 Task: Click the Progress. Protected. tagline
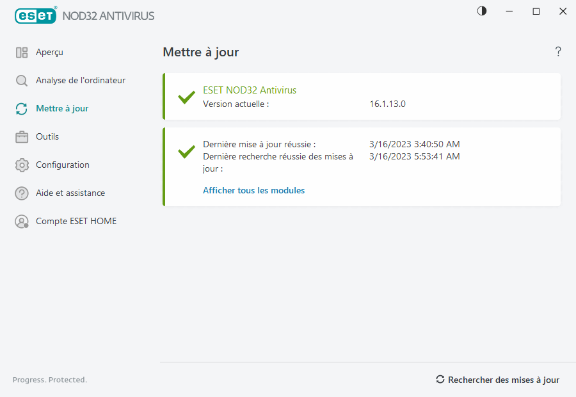[x=50, y=380]
